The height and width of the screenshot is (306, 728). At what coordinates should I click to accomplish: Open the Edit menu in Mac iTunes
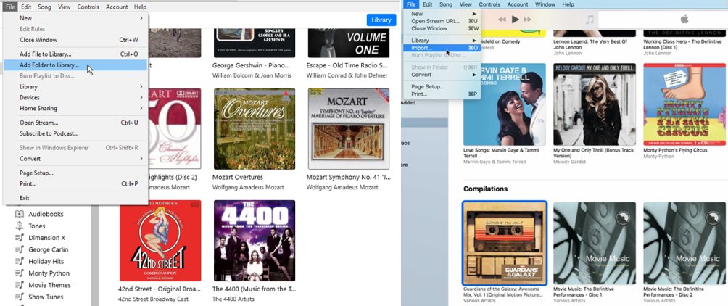pos(428,4)
